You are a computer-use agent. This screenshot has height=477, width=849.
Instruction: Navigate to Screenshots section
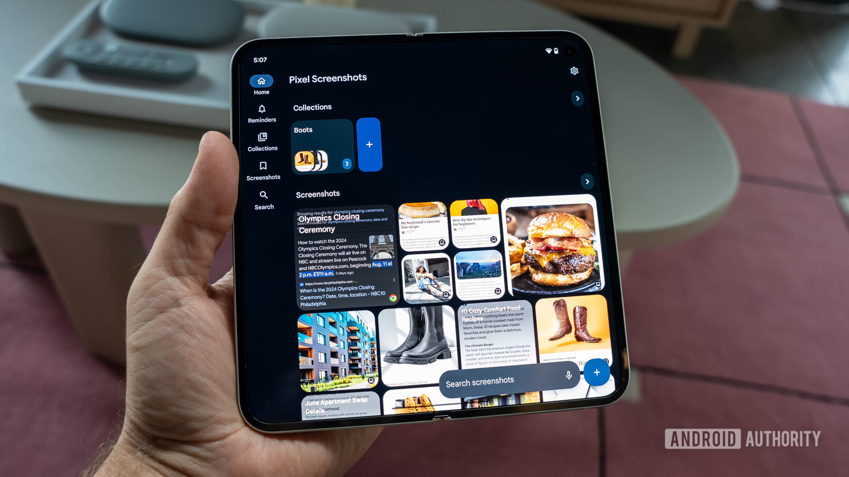tap(262, 172)
